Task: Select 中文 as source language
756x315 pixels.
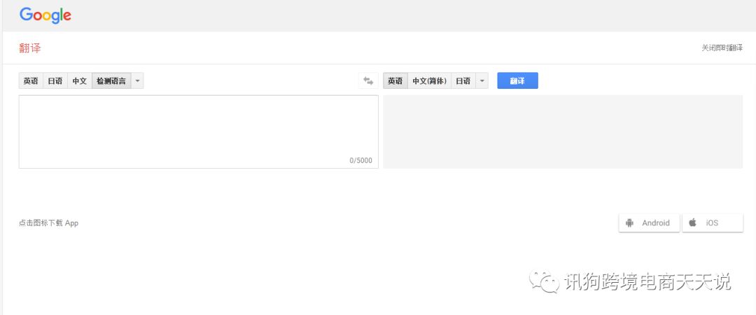Action: (x=79, y=81)
